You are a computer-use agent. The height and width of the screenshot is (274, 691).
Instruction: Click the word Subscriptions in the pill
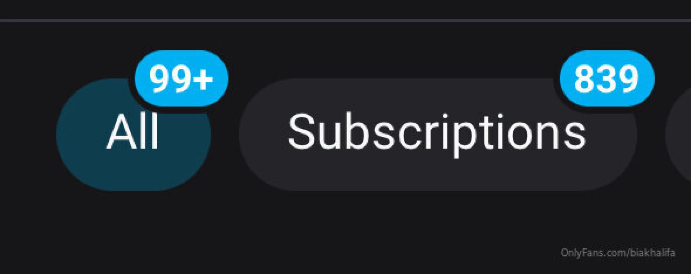[437, 134]
